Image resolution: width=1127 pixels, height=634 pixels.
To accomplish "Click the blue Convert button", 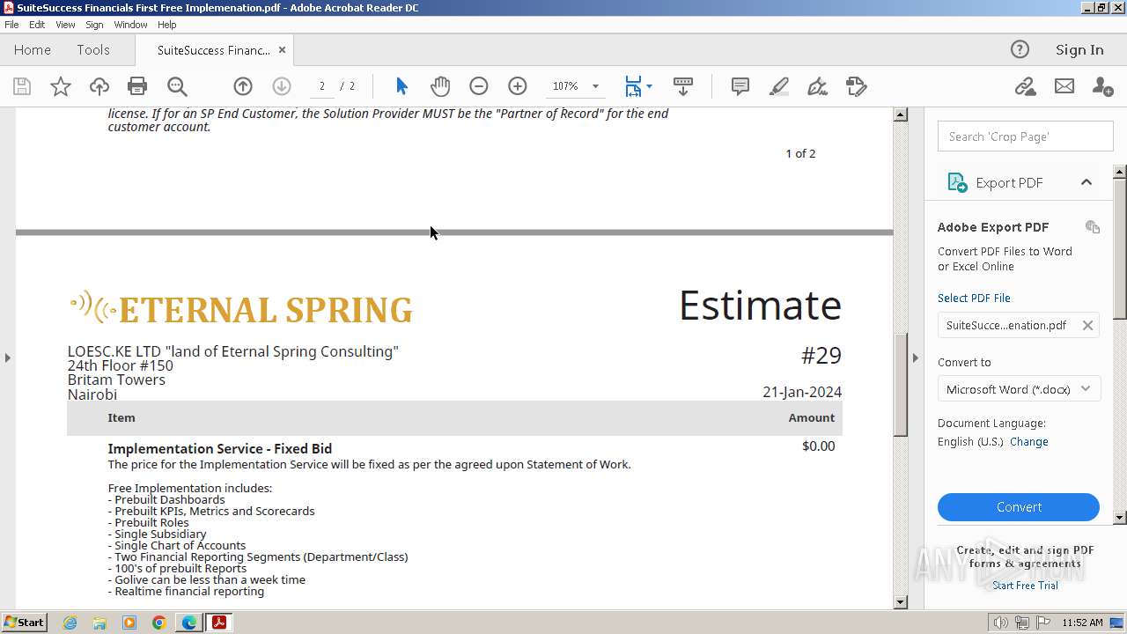I will (1019, 507).
